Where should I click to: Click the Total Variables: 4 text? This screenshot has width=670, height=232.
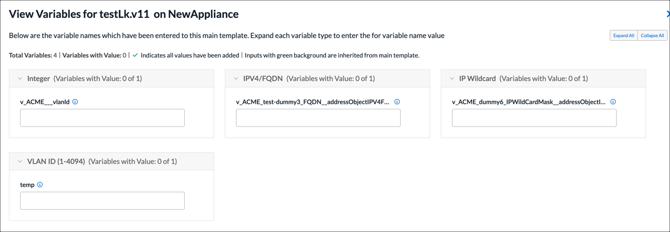(x=33, y=55)
